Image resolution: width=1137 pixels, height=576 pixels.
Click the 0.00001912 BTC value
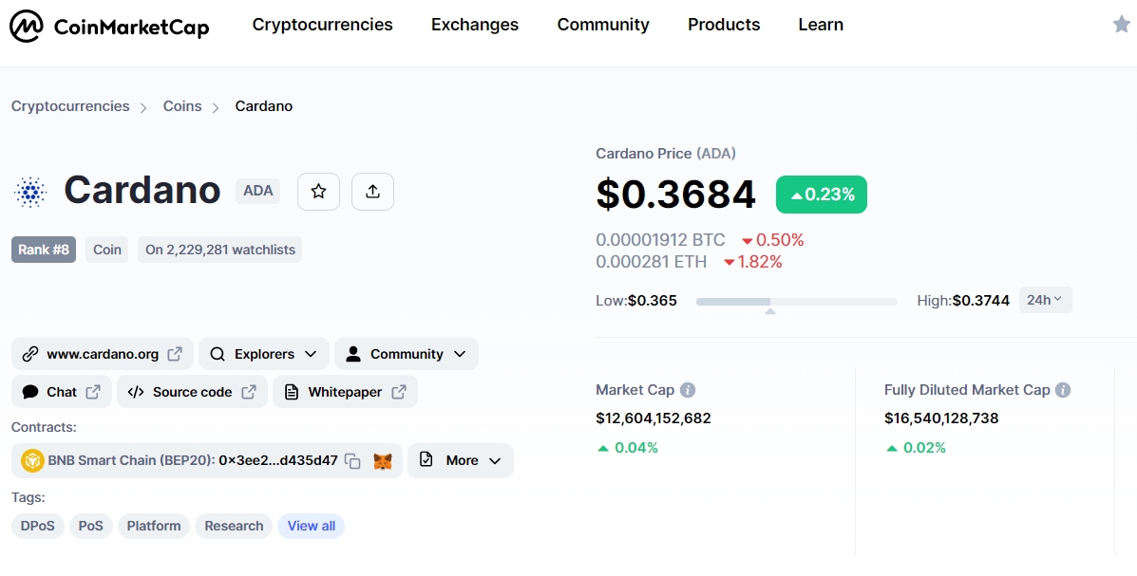click(x=660, y=240)
